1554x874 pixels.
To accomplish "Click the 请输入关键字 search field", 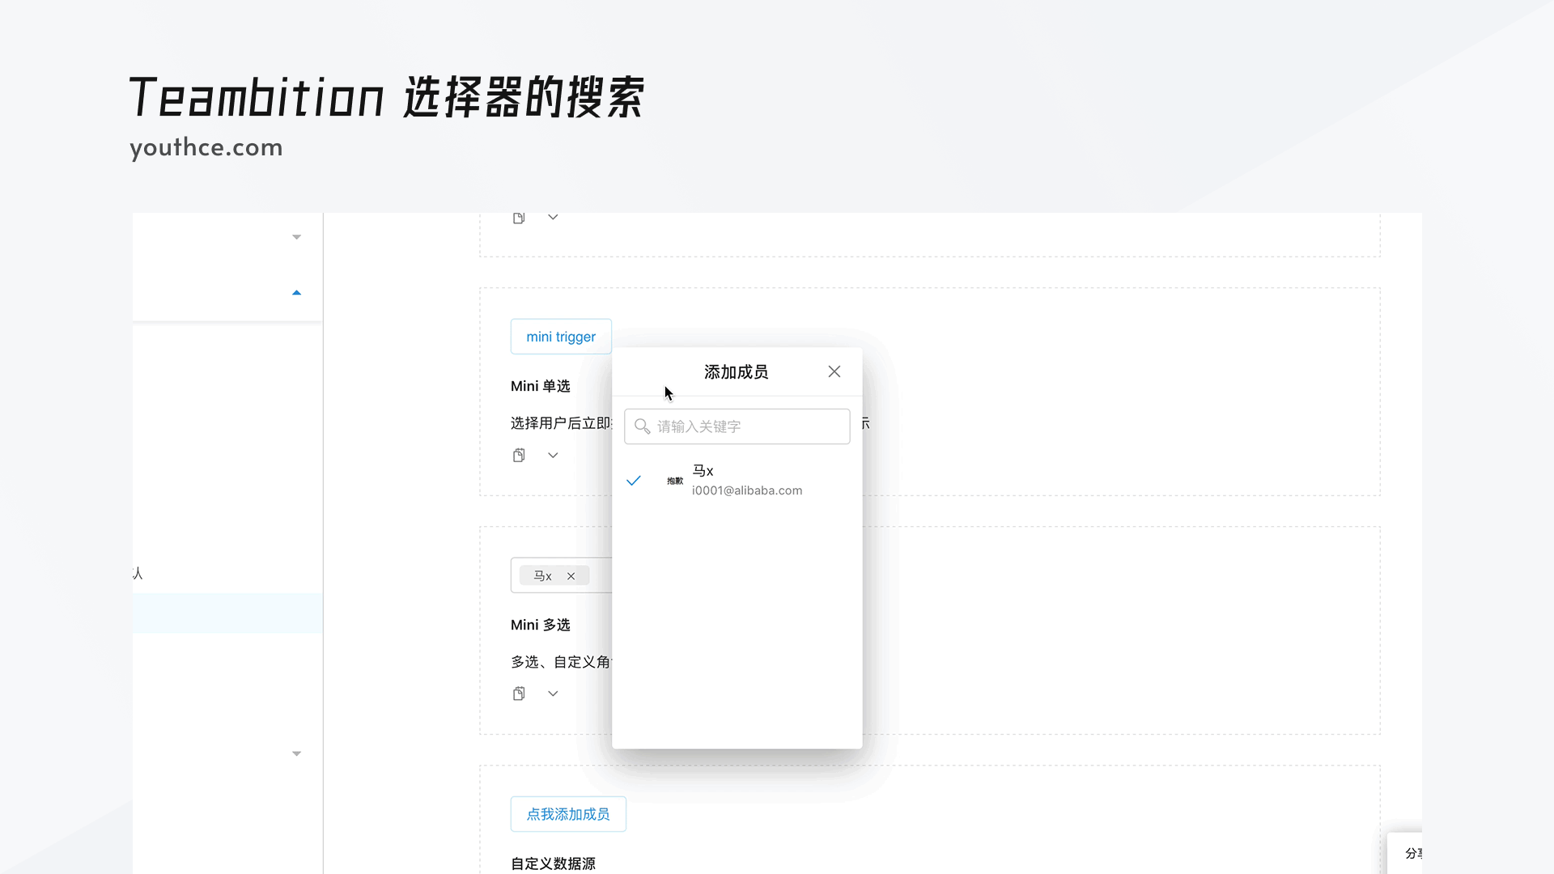I will 737,426.
